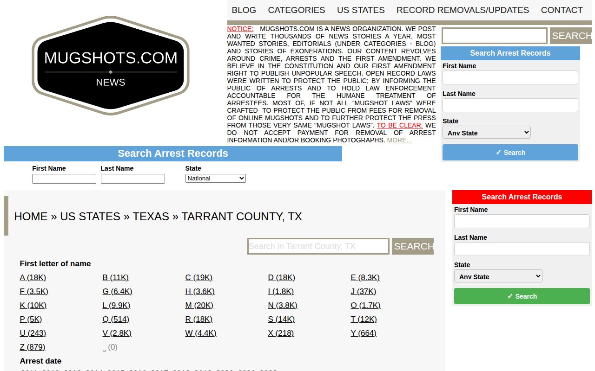Click the NOTICE: red link
The width and height of the screenshot is (595, 371).
(x=240, y=29)
